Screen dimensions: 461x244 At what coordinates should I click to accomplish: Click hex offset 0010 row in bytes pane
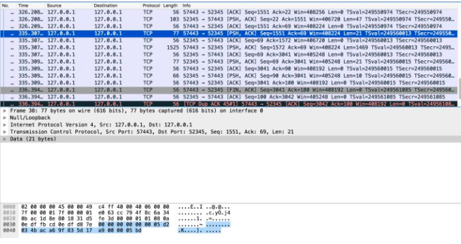[9, 212]
